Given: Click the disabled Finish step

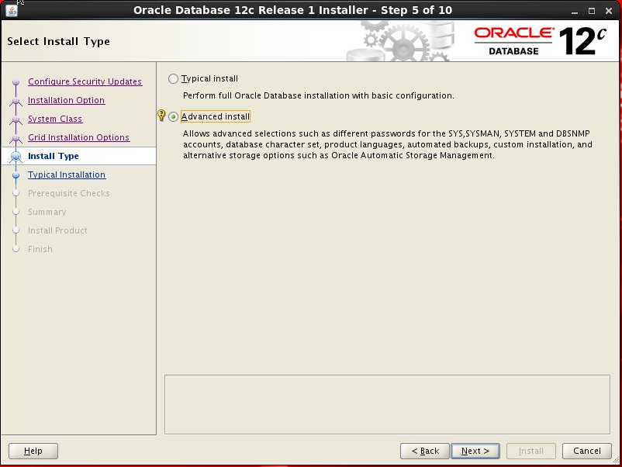Looking at the screenshot, I should 40,249.
